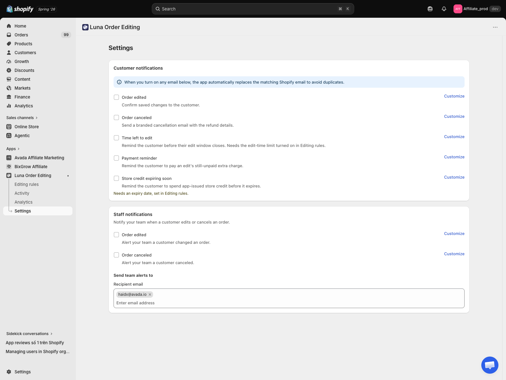Screen dimensions: 506x380
Task: Customize the customer Order edited email
Action: [454, 96]
